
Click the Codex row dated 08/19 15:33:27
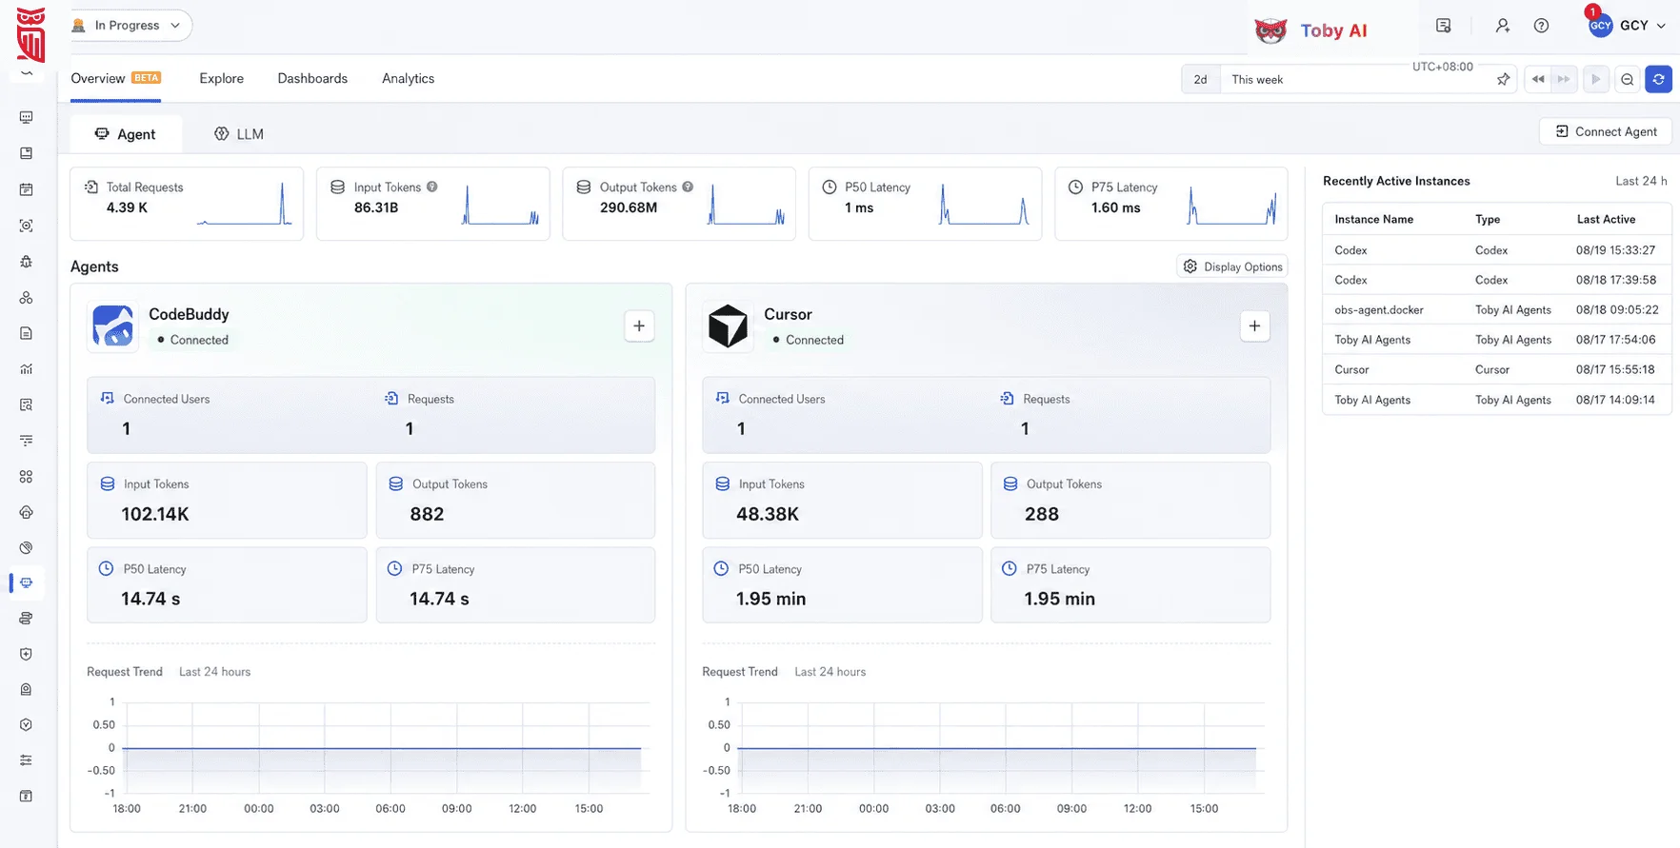[1497, 250]
